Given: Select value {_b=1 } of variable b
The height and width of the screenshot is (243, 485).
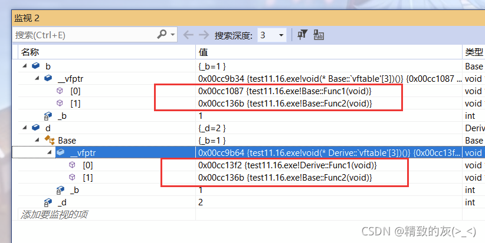Looking at the screenshot, I should [212, 66].
